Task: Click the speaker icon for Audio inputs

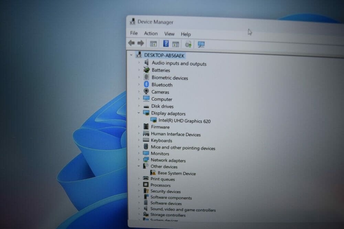Action: click(x=146, y=62)
